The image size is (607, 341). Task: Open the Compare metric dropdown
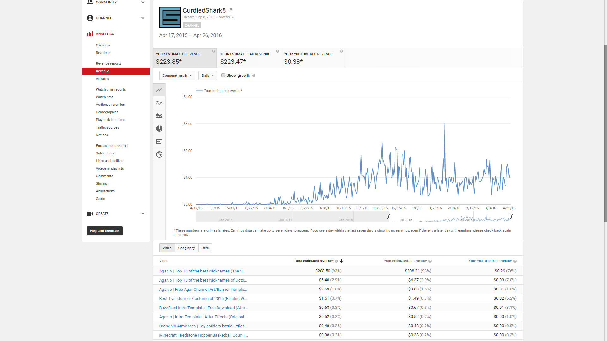[177, 75]
